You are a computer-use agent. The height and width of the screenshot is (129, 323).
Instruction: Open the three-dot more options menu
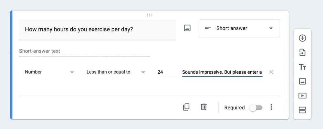(271, 107)
